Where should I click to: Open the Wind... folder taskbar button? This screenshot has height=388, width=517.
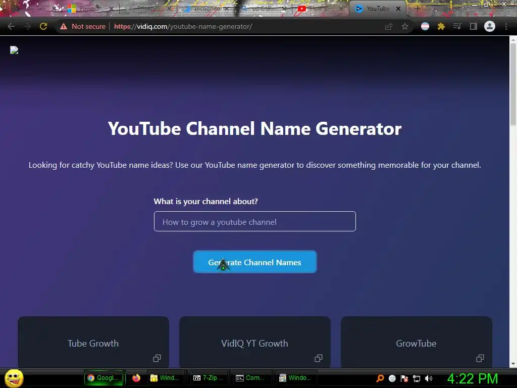point(165,378)
